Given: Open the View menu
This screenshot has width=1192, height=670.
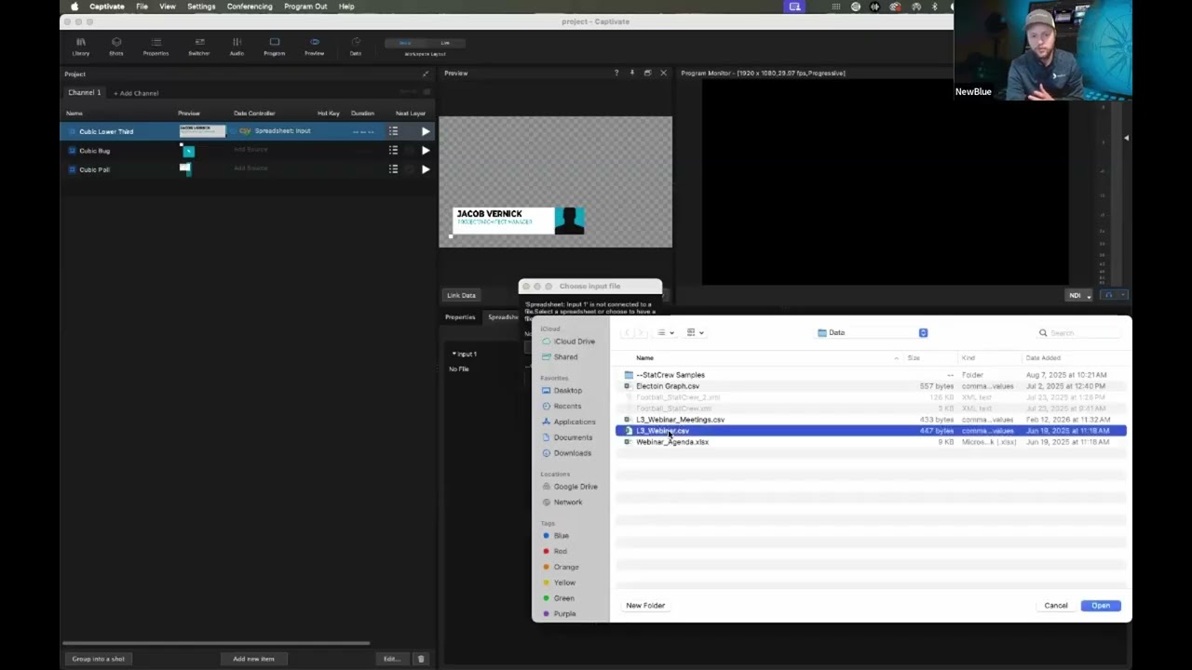Looking at the screenshot, I should pos(168,7).
